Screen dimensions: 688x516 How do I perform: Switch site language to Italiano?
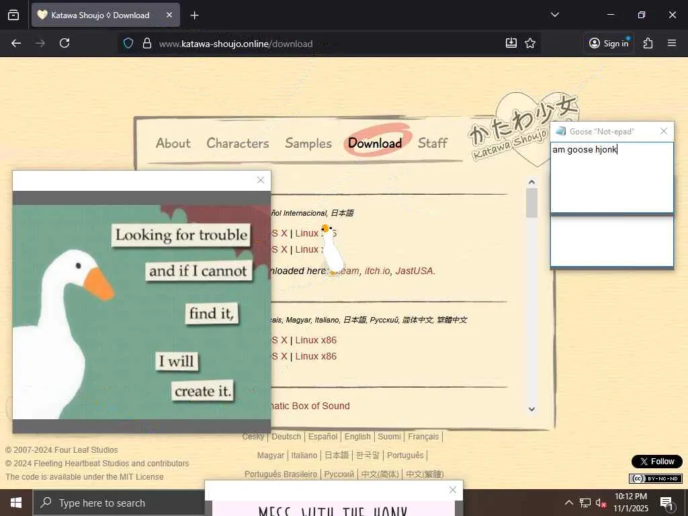pyautogui.click(x=304, y=456)
